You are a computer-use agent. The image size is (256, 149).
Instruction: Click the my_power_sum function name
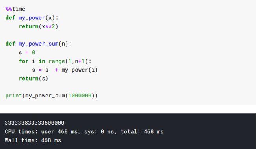39,44
